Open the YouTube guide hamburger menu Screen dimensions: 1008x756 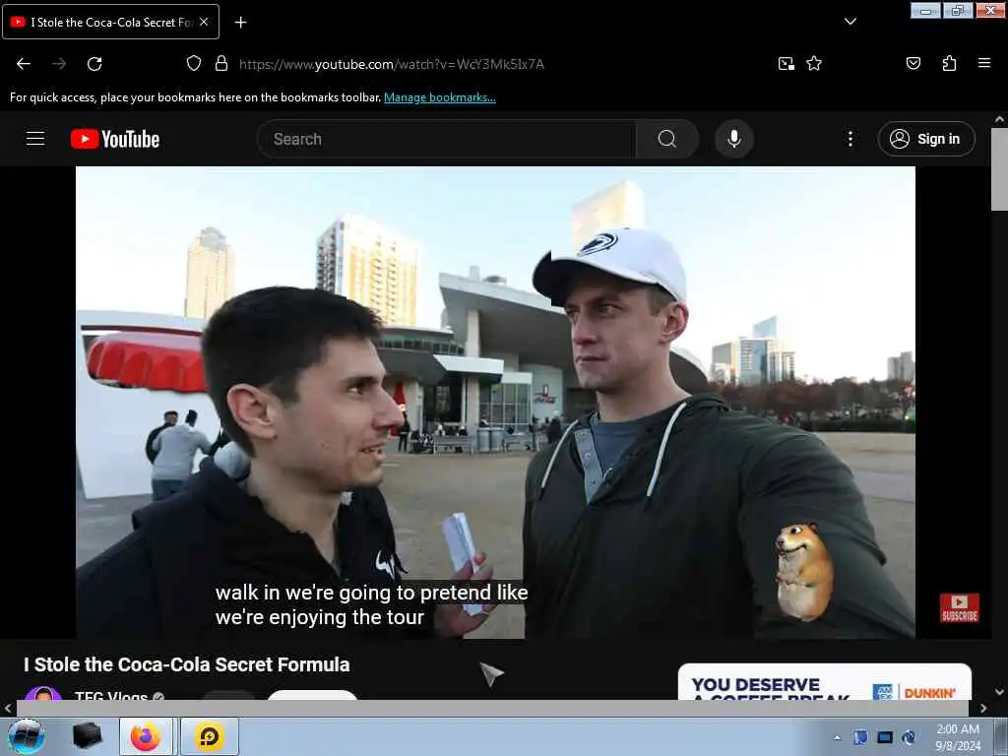point(35,139)
